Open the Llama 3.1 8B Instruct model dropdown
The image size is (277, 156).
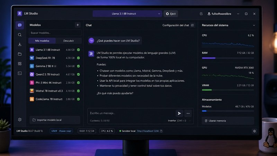coord(127,14)
